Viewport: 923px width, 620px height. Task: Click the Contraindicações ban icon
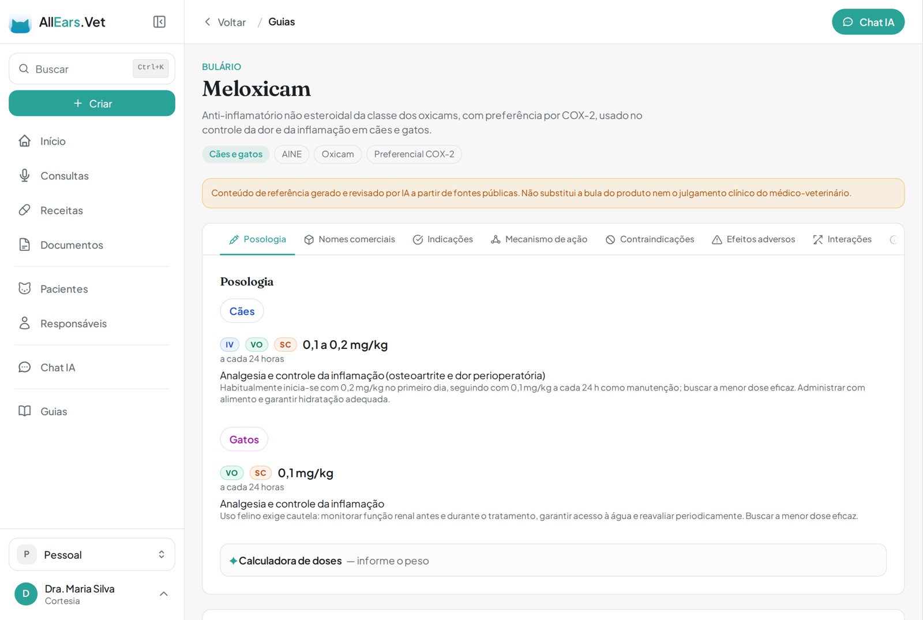(x=610, y=239)
